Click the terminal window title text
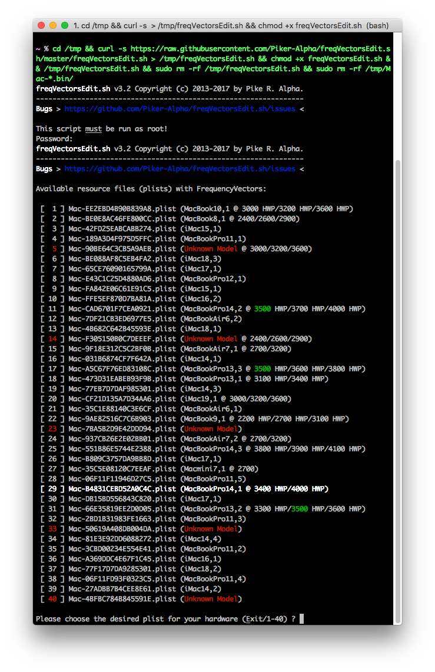Screen dimensions: 435x672 point(231,26)
